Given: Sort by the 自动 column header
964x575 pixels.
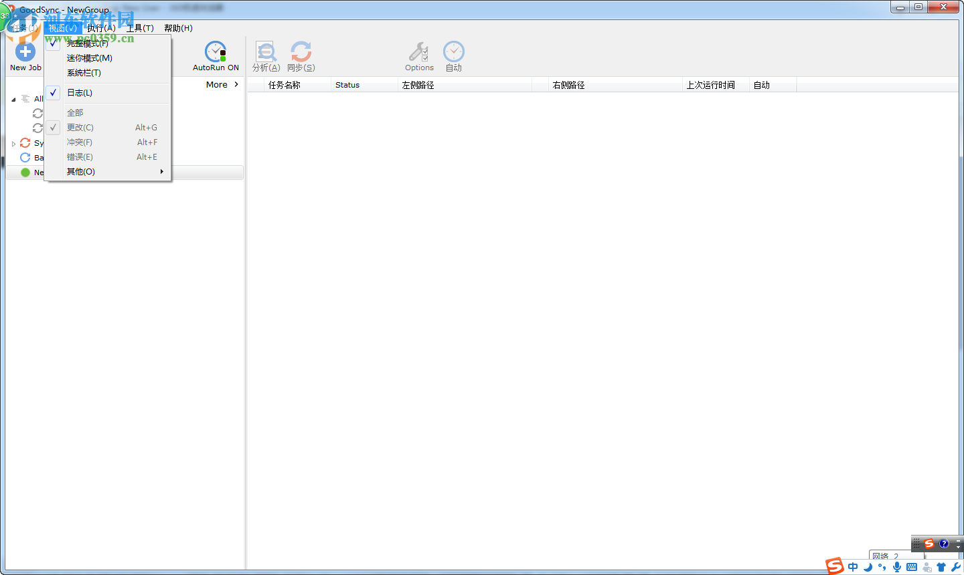Looking at the screenshot, I should coord(773,85).
